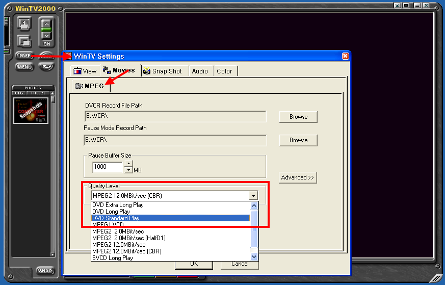Close the WinTV Settings dialog
This screenshot has width=445, height=285.
point(345,56)
